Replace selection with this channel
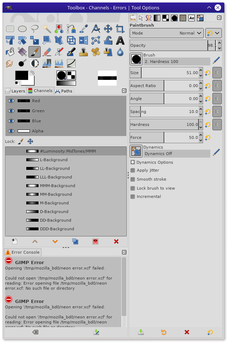Screen dimensions: 229x344 (95, 241)
